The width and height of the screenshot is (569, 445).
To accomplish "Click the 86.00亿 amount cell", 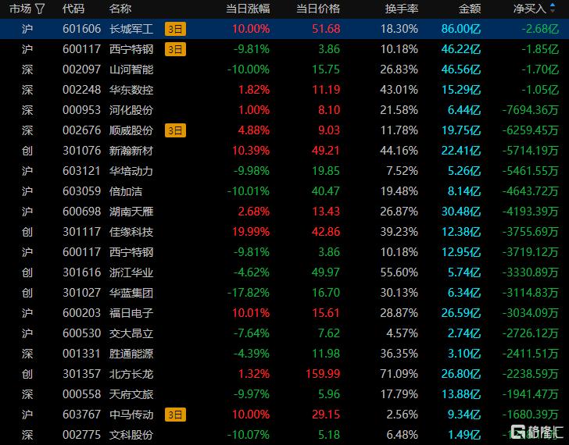I will (x=461, y=29).
